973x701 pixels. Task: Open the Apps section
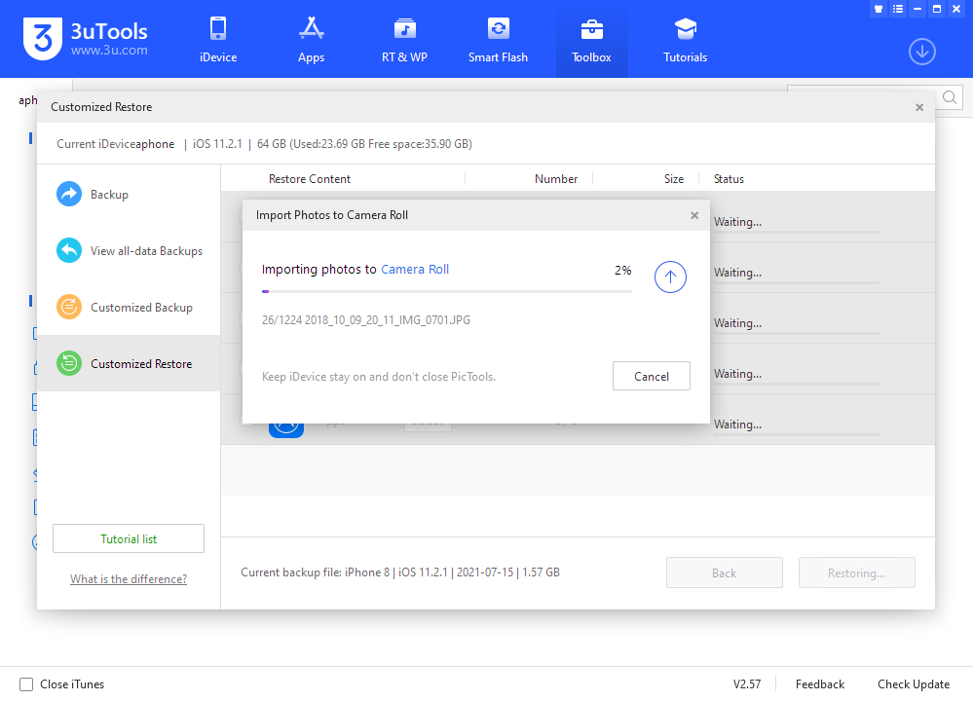pyautogui.click(x=311, y=39)
